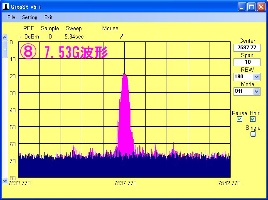268x200 pixels.
Task: Click the GigaSt app icon in title bar
Action: click(x=6, y=7)
